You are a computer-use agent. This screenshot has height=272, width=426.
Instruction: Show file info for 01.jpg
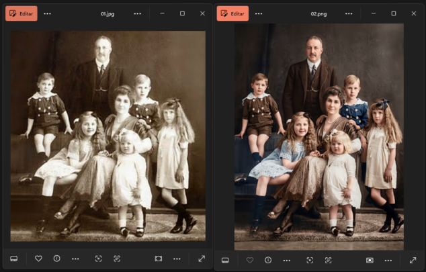pos(56,259)
